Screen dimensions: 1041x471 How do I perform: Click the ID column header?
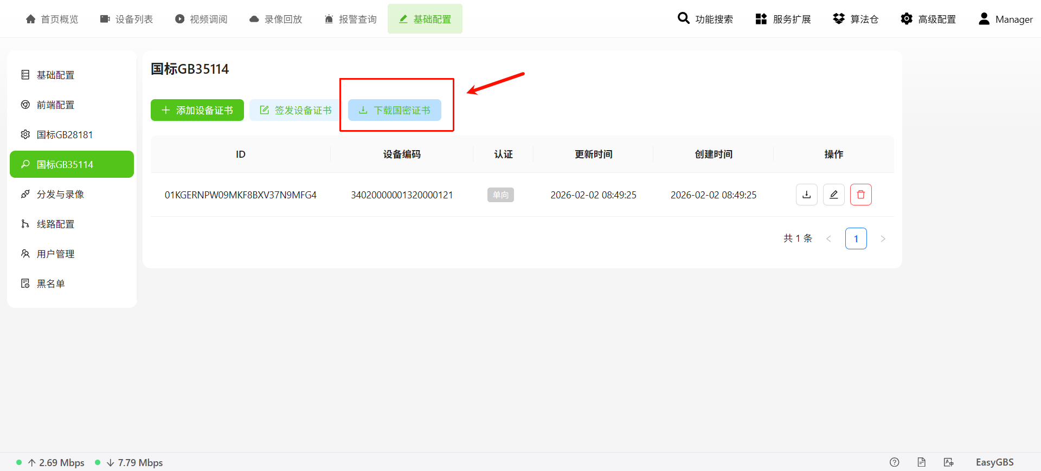[241, 154]
